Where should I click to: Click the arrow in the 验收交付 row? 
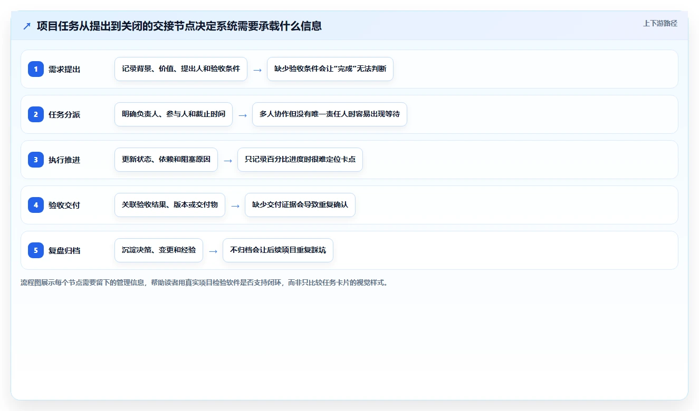pyautogui.click(x=235, y=205)
